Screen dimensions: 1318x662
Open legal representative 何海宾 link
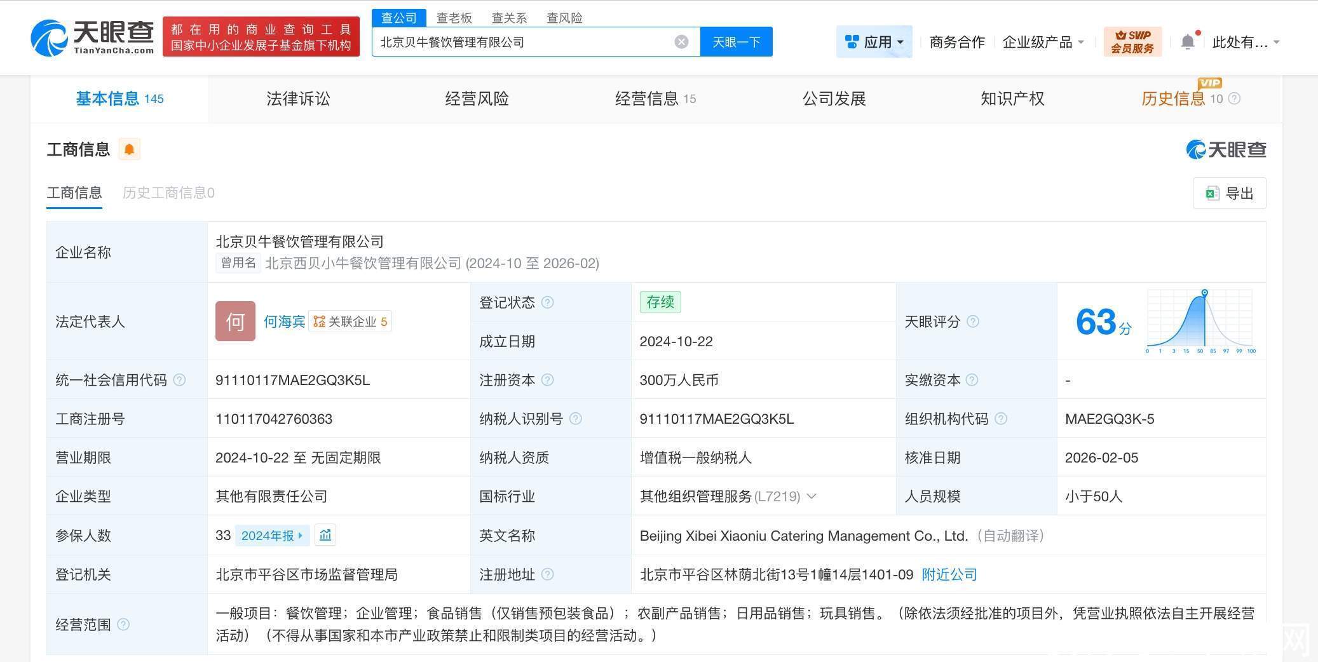coord(284,321)
